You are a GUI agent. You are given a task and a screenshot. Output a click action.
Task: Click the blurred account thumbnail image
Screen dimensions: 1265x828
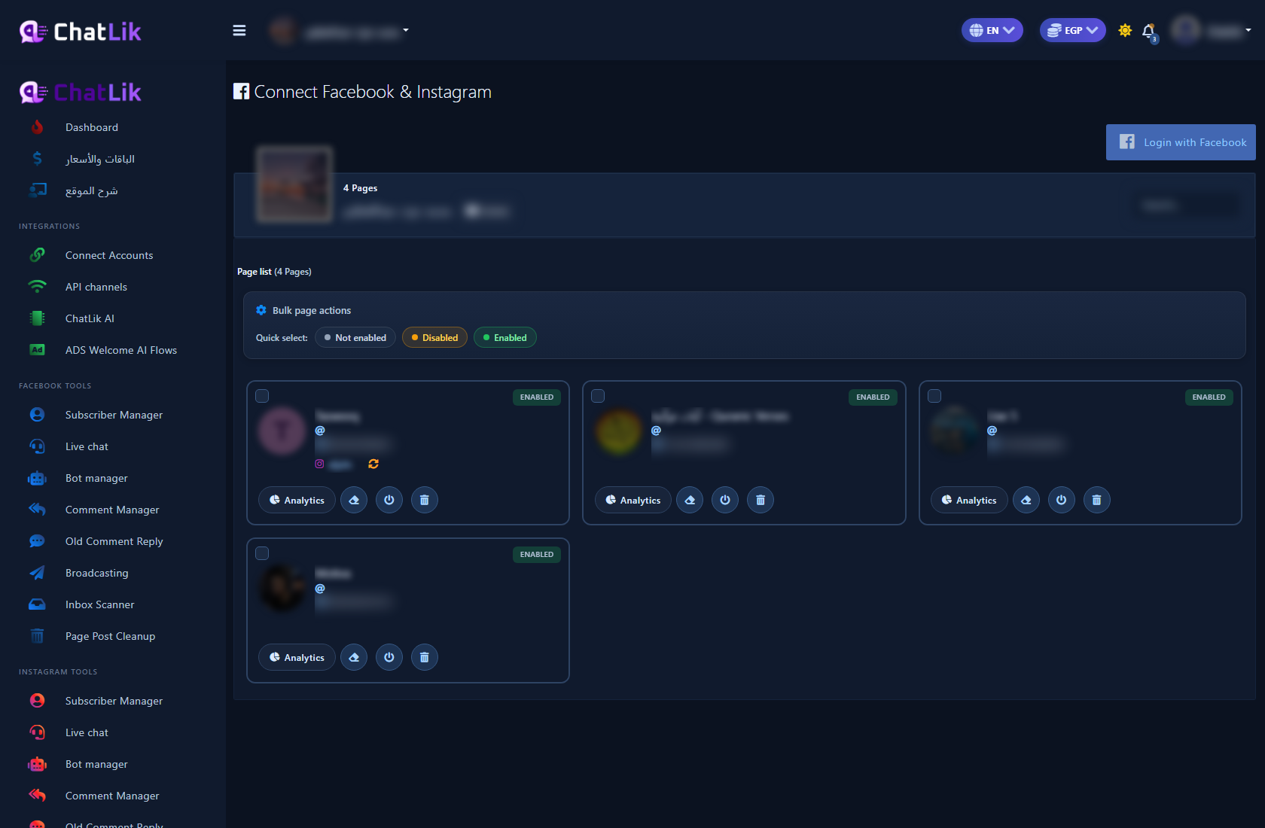coord(294,184)
